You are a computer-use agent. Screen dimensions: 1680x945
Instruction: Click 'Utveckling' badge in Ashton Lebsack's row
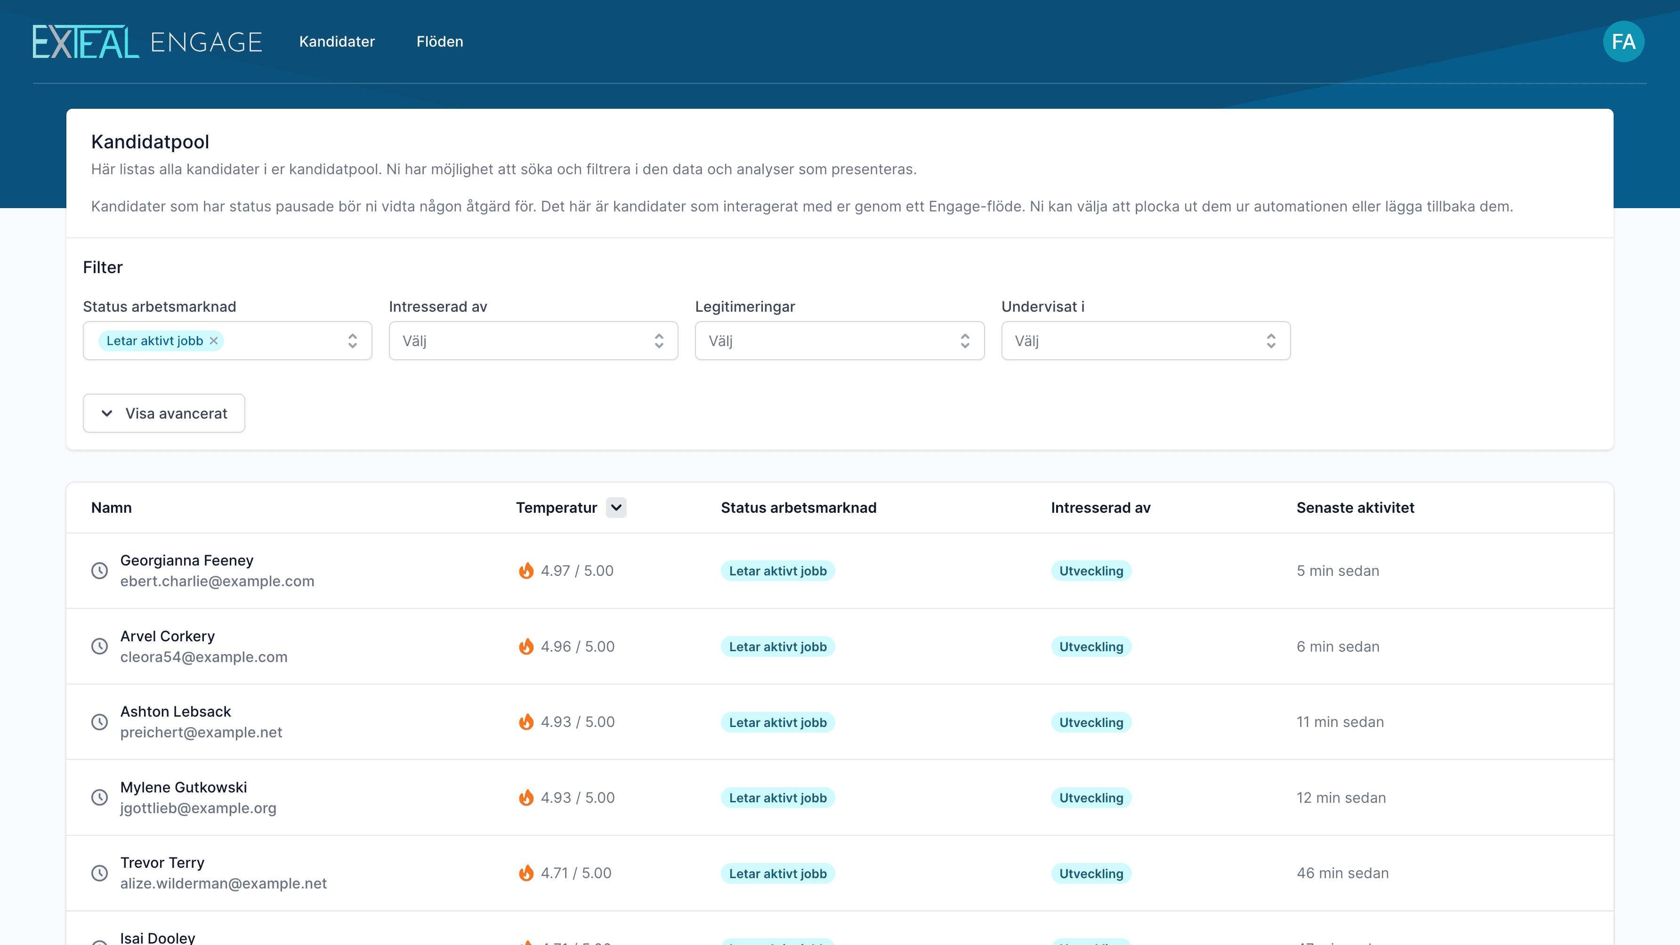1091,722
